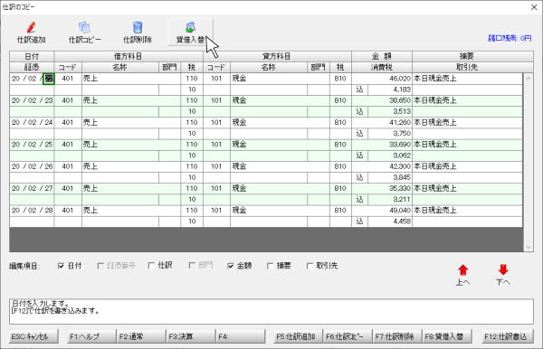Click F5:仕訳追加 button
The image size is (543, 349).
click(x=298, y=336)
